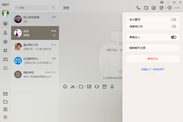Open the emoji picker
This screenshot has width=183, height=122.
click(65, 87)
